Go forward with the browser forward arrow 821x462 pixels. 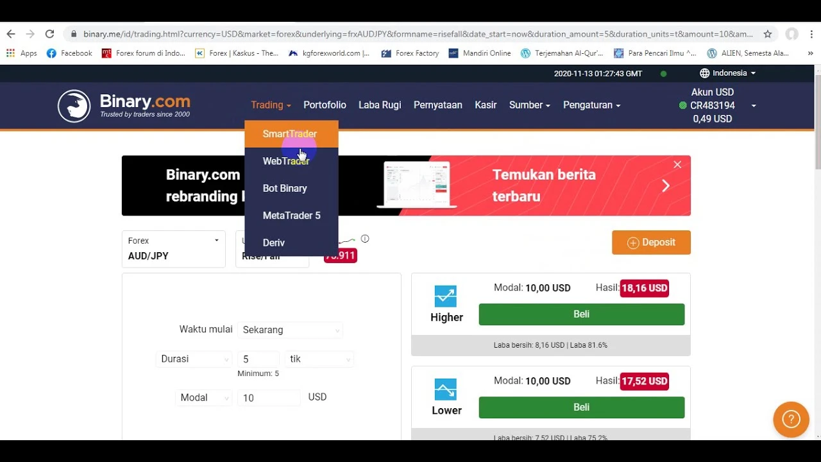click(30, 34)
